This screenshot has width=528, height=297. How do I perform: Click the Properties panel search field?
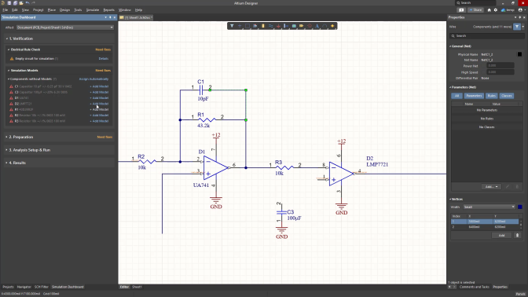click(487, 35)
